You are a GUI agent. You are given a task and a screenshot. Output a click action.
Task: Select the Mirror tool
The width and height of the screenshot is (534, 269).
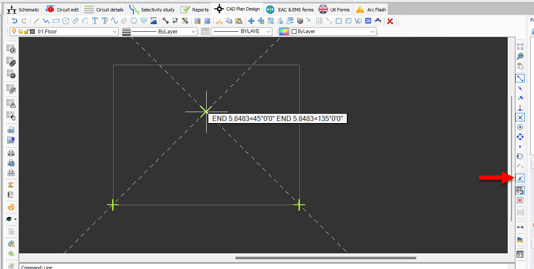click(x=280, y=21)
